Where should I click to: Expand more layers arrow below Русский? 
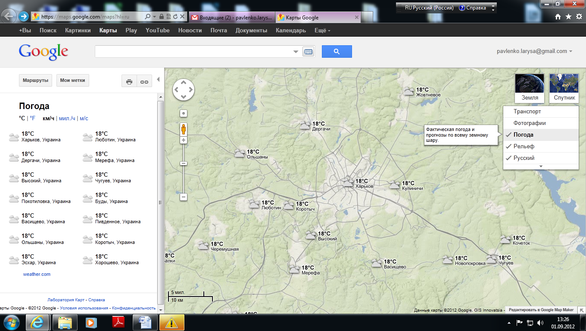(541, 166)
